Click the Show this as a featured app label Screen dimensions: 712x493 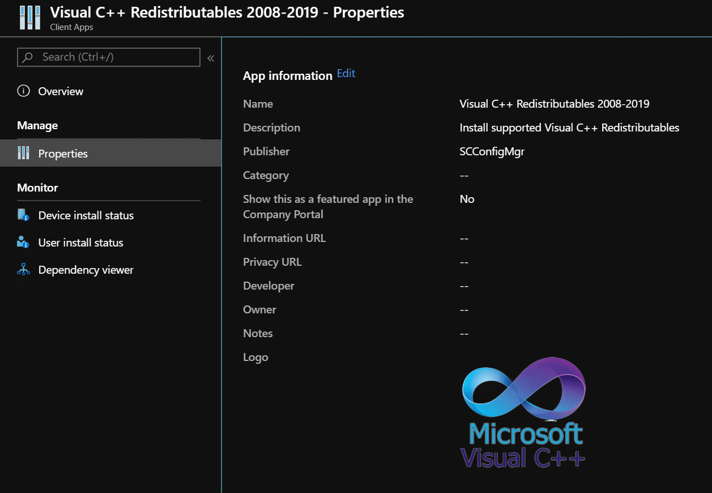tap(328, 207)
